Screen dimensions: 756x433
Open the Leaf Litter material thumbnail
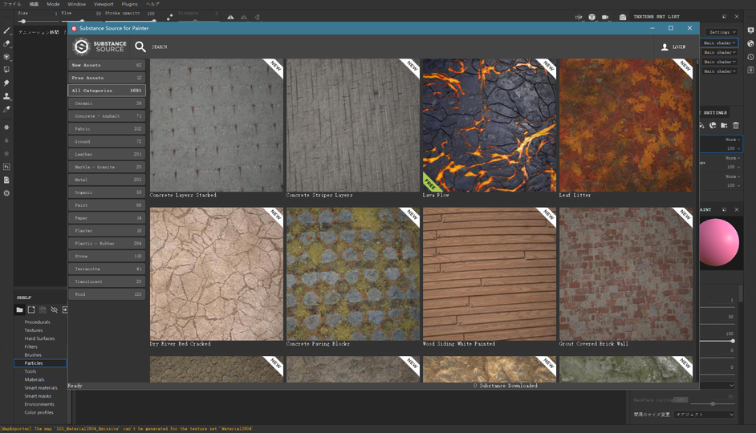pyautogui.click(x=626, y=125)
